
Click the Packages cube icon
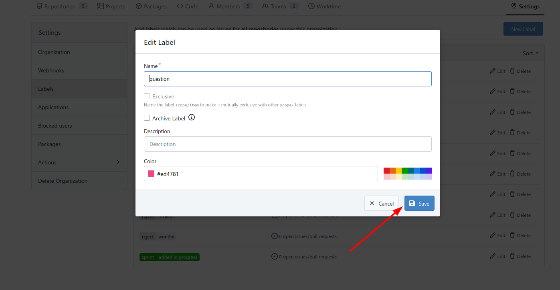click(139, 6)
